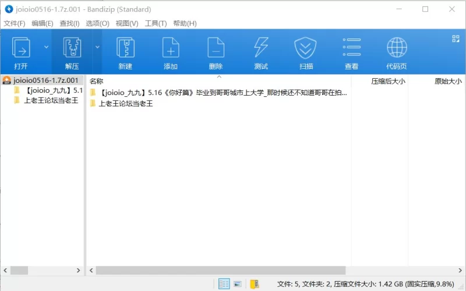Sort by the 原始大小 column header

(448, 81)
